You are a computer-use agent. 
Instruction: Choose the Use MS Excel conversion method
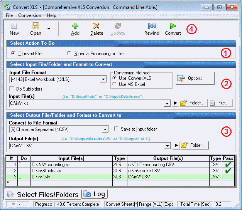tap(115, 84)
